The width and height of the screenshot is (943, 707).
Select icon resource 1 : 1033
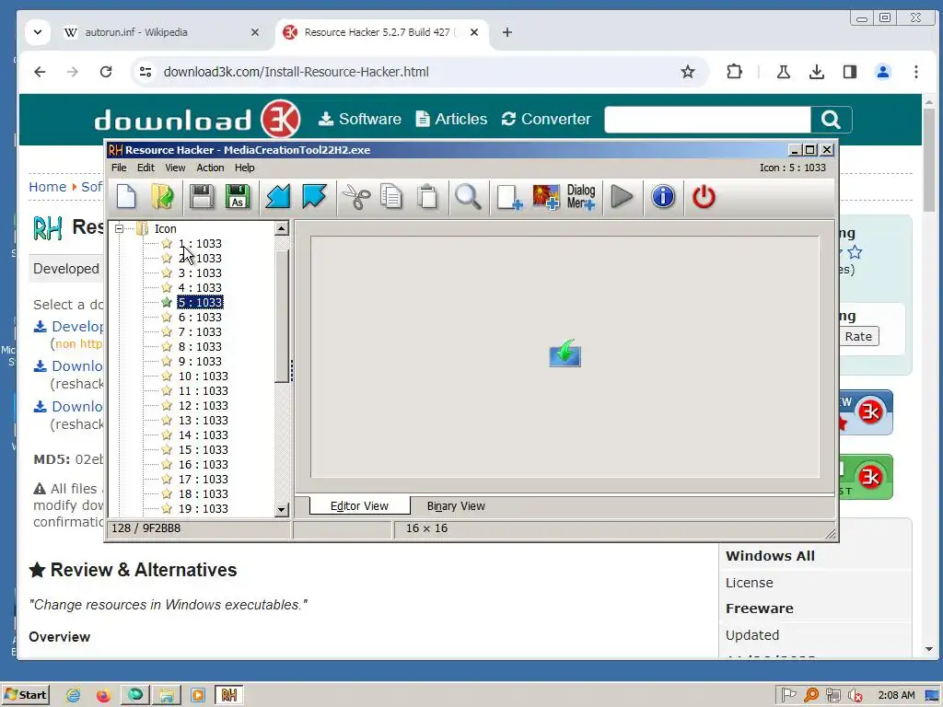point(200,243)
